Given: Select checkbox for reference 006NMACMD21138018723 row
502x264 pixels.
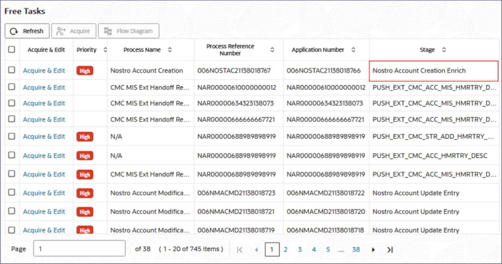Looking at the screenshot, I should pos(12,192).
